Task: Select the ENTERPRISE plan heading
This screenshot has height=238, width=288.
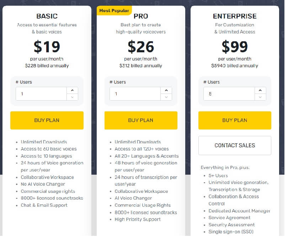Action: [235, 16]
